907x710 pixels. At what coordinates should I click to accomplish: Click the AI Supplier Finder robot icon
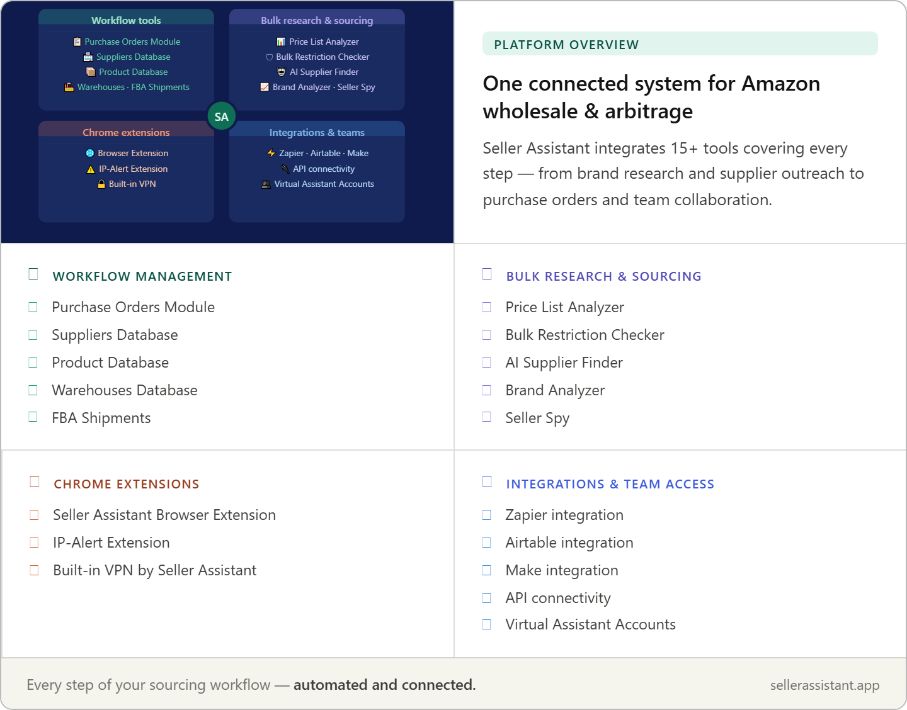[x=282, y=72]
